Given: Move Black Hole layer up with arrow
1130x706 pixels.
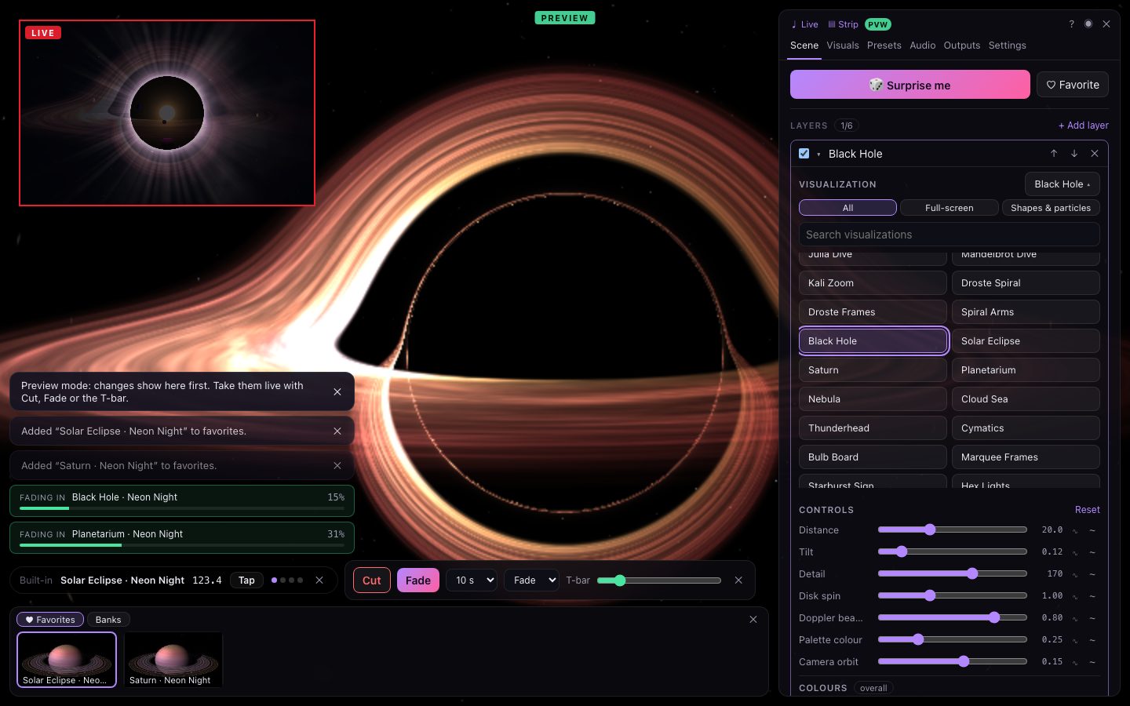Looking at the screenshot, I should (1054, 154).
